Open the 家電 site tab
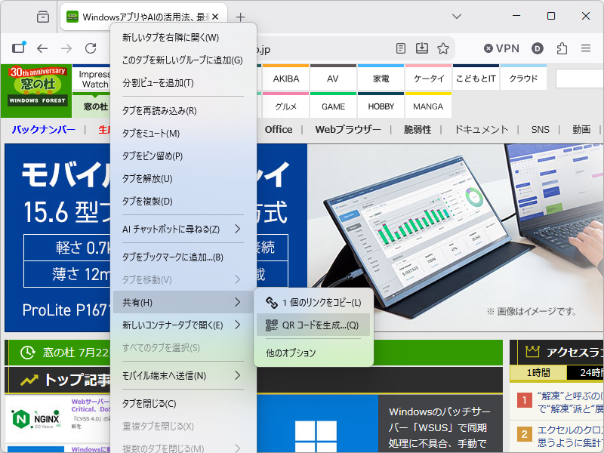The width and height of the screenshot is (604, 453). 381,79
